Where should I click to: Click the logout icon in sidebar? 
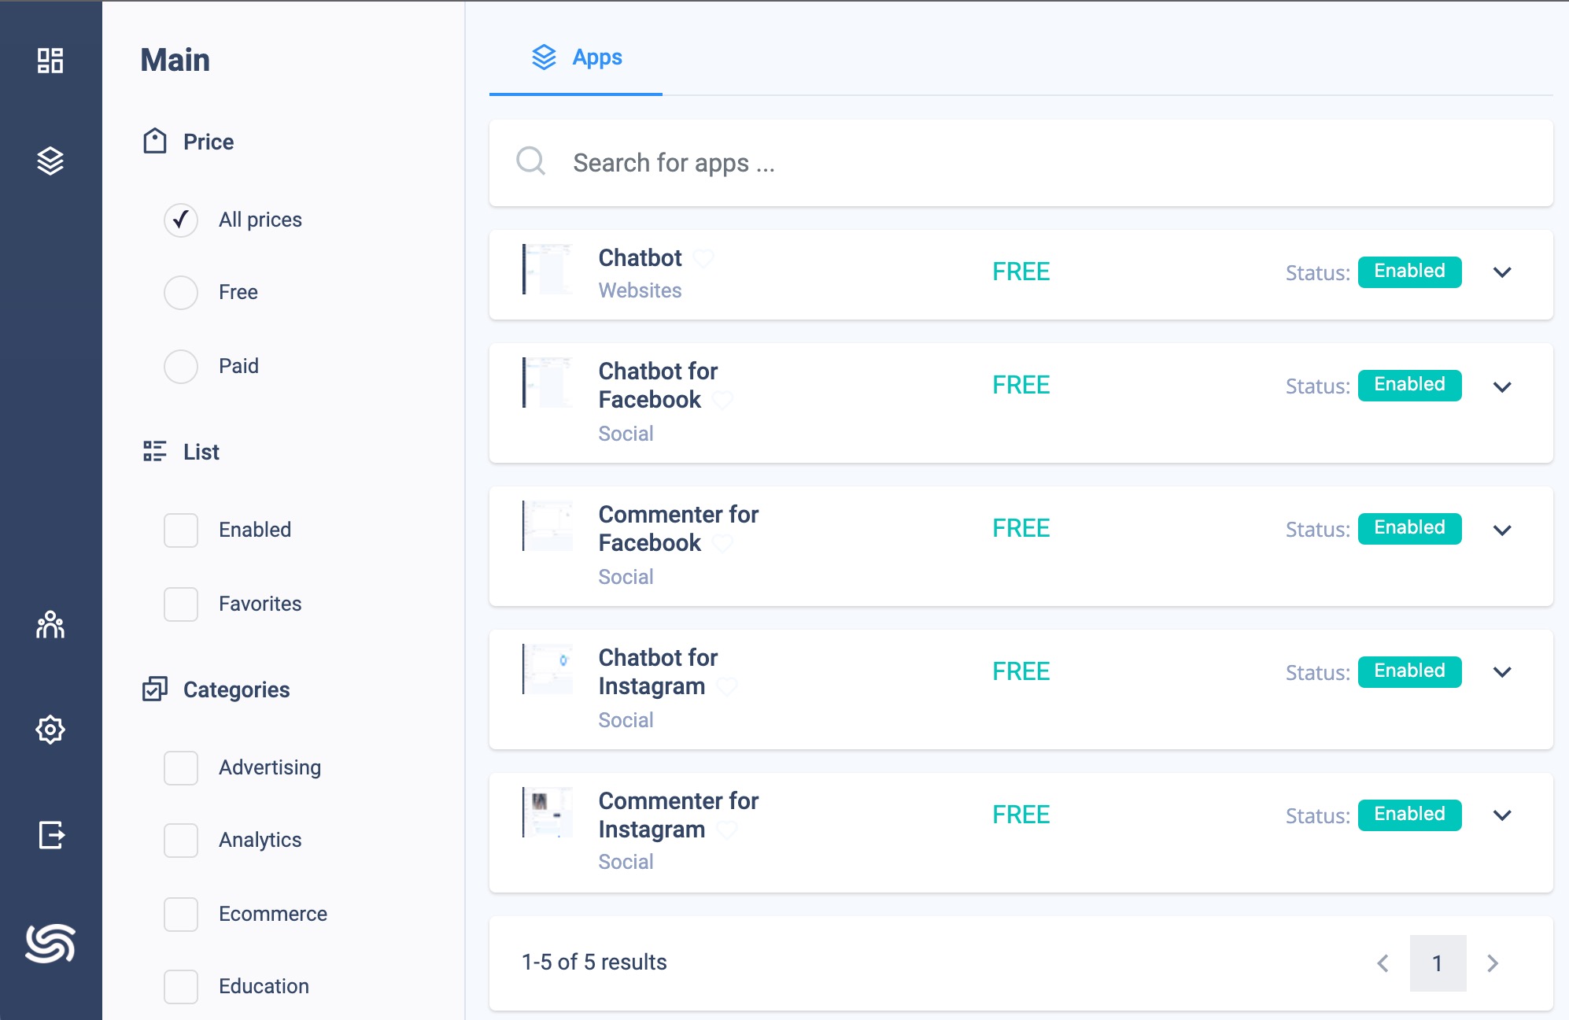point(50,834)
